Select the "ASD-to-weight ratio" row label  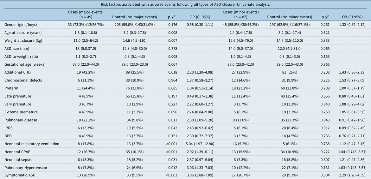(21, 57)
